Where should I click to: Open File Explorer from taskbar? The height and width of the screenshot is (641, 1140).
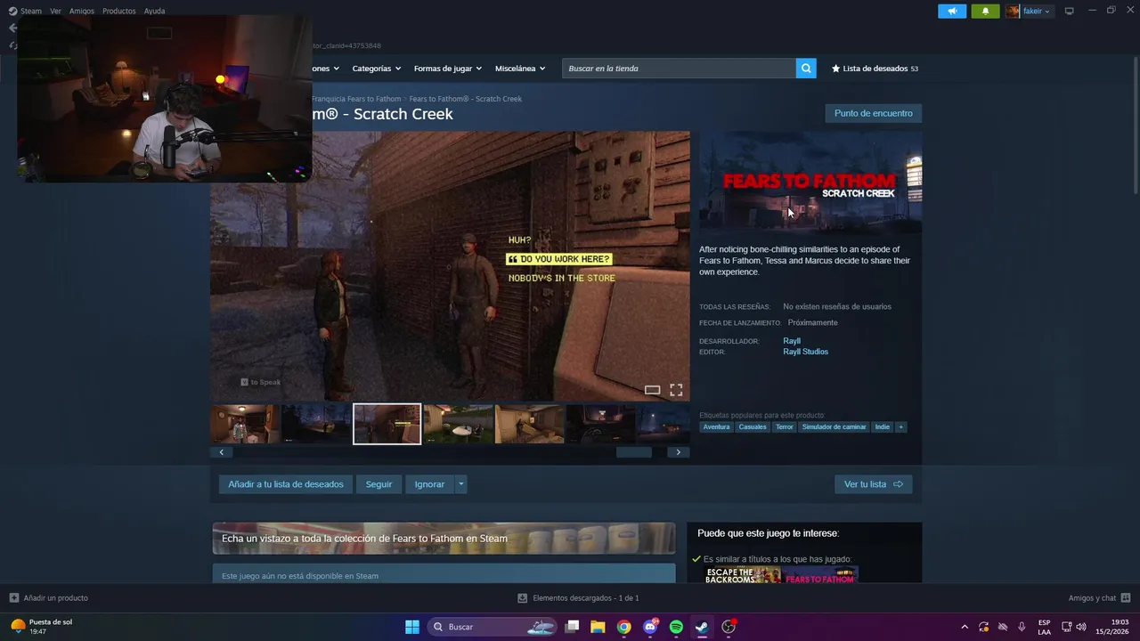598,627
